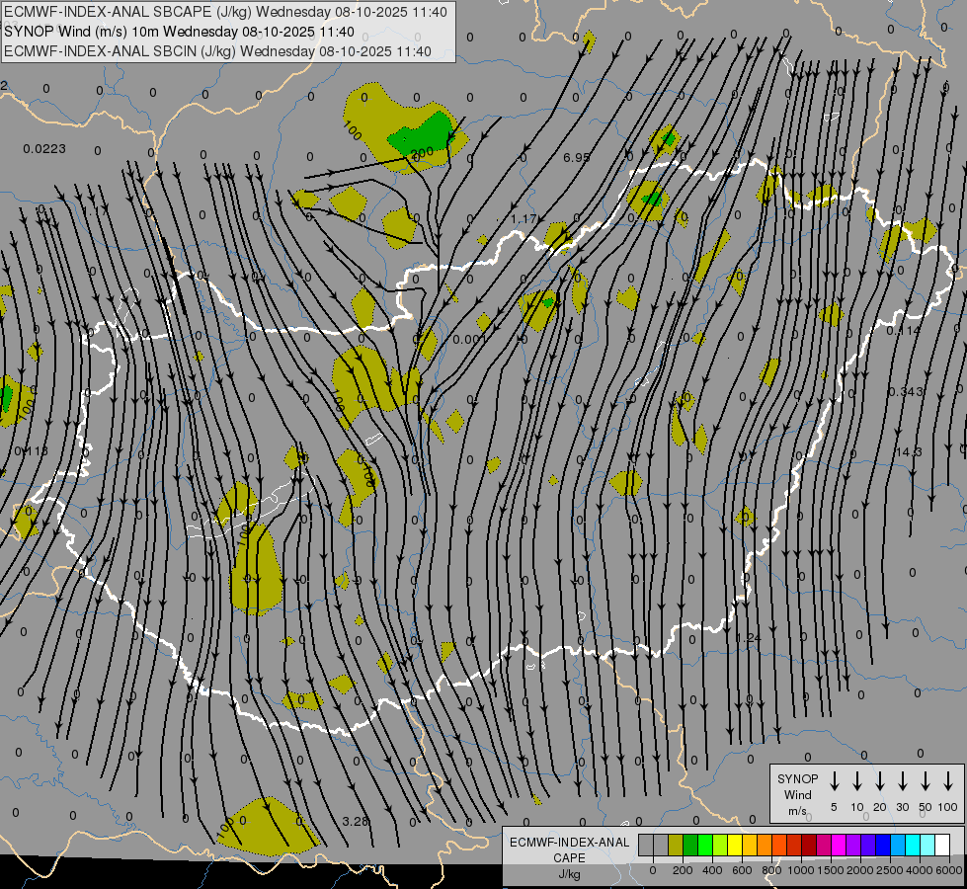This screenshot has height=889, width=967.
Task: Select the 30 m/s wind arrow symbol
Action: coord(903,781)
